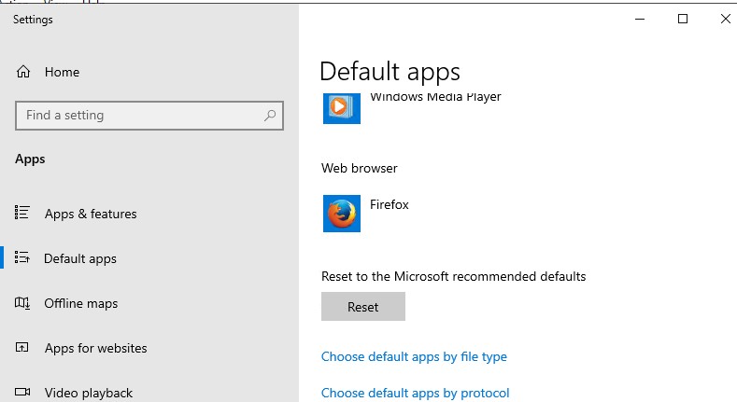Maximize the Settings window
The width and height of the screenshot is (737, 402).
pos(683,19)
